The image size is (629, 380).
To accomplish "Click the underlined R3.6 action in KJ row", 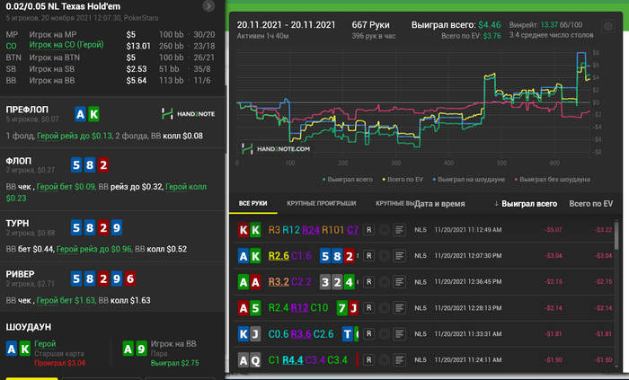I will pos(301,334).
